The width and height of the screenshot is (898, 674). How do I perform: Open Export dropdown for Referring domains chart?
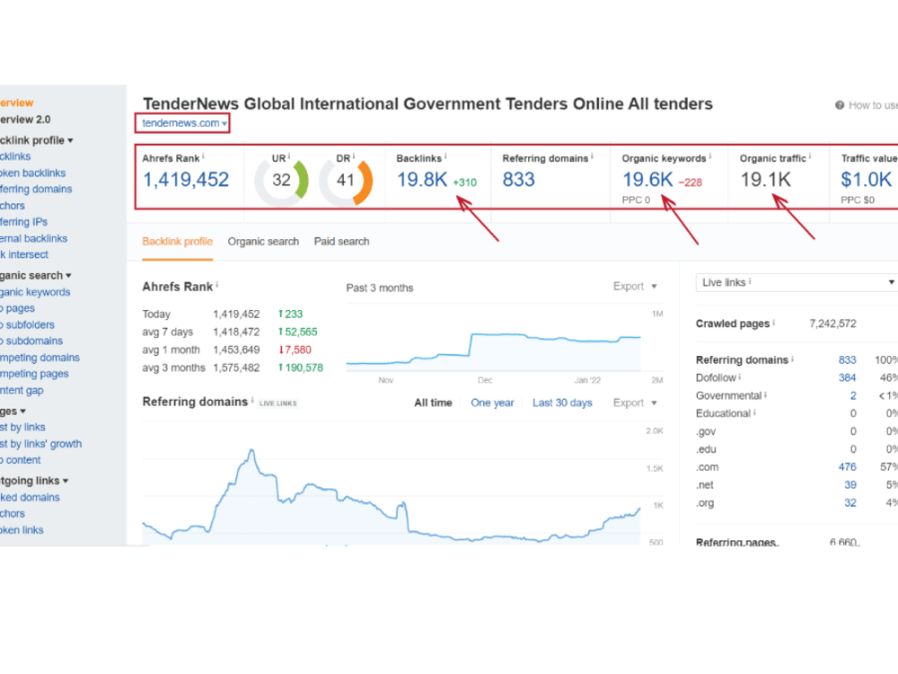(635, 403)
